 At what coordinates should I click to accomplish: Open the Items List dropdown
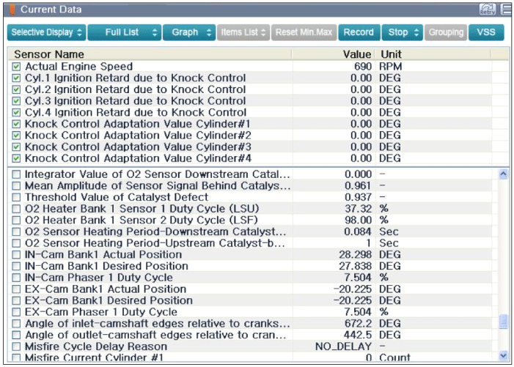click(243, 32)
